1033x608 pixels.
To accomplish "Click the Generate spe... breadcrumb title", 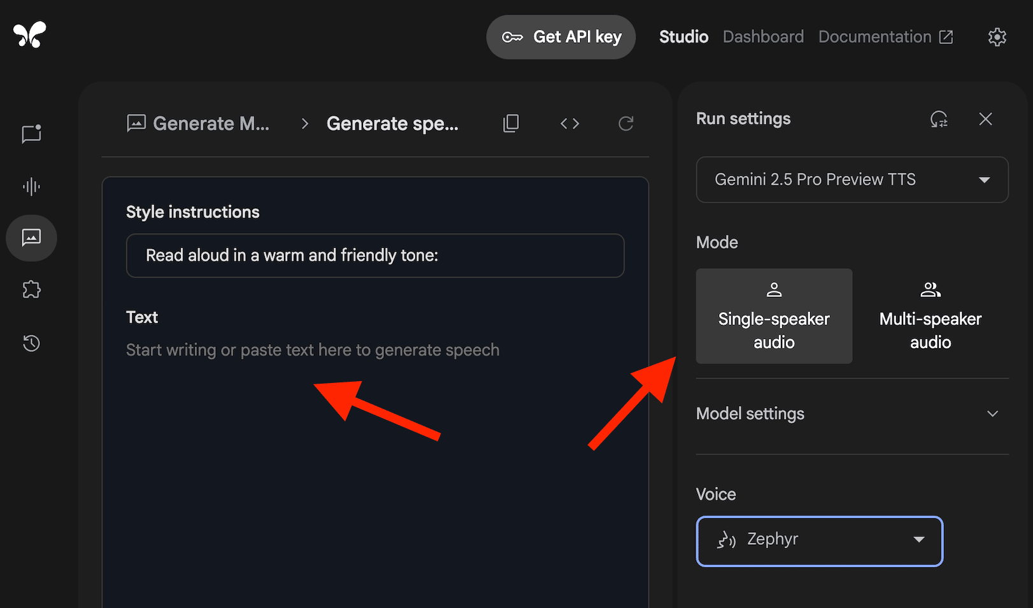I will (x=392, y=123).
